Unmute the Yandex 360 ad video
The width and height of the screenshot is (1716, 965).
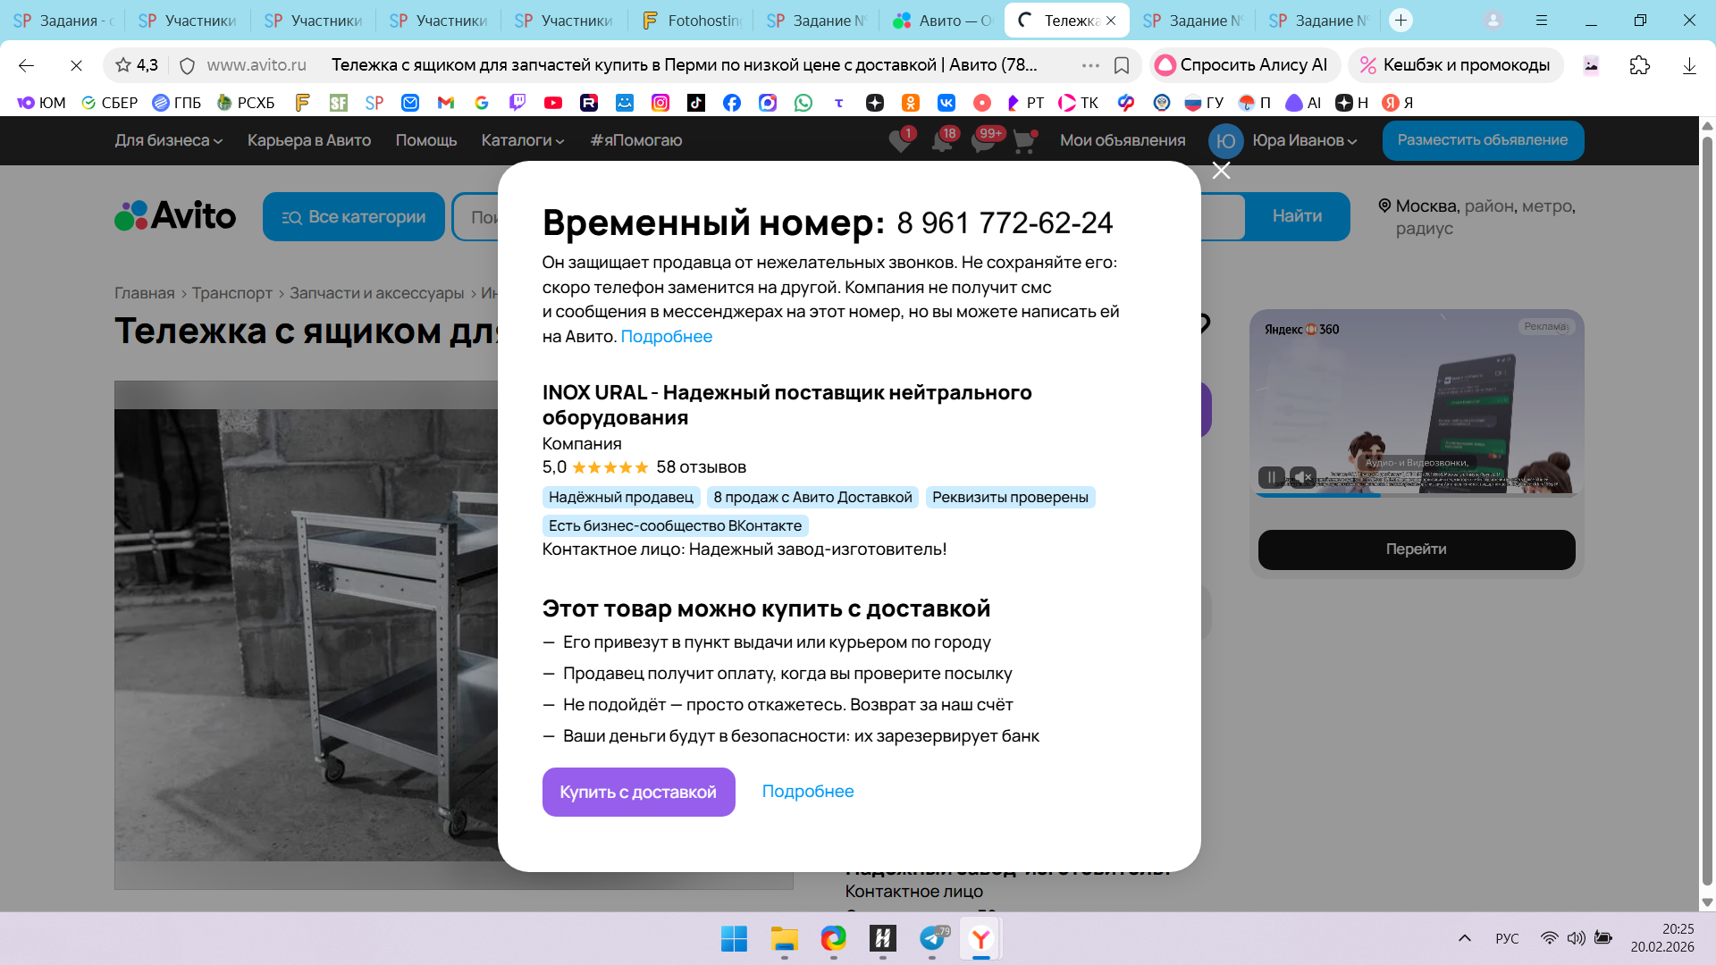(1303, 477)
